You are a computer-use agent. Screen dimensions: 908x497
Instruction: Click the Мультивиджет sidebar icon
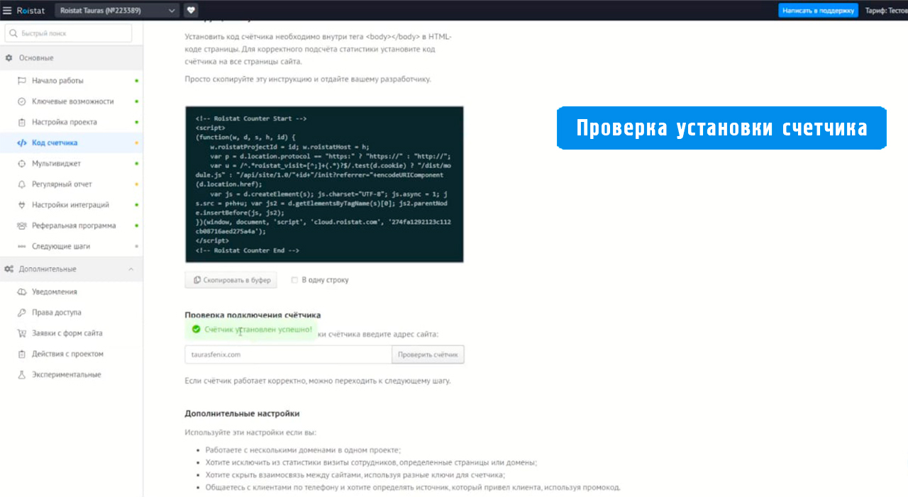22,163
